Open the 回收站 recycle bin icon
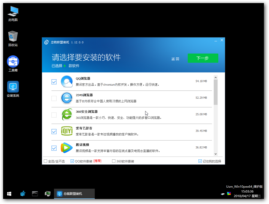Viewport: 269px width, 204px height. pyautogui.click(x=13, y=39)
